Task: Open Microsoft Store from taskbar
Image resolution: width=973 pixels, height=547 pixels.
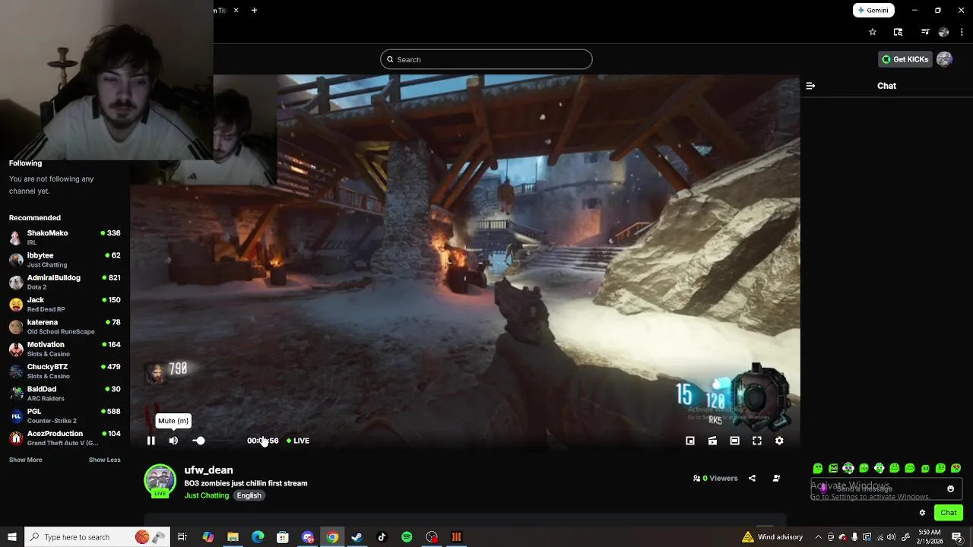Action: (x=283, y=537)
